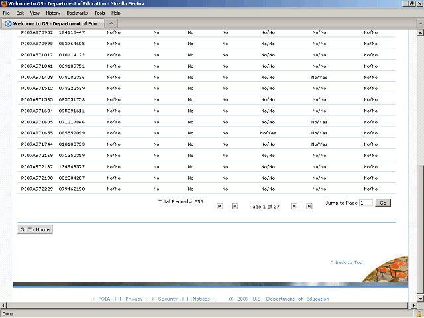
Task: Click the next page arrow icon
Action: [295, 207]
